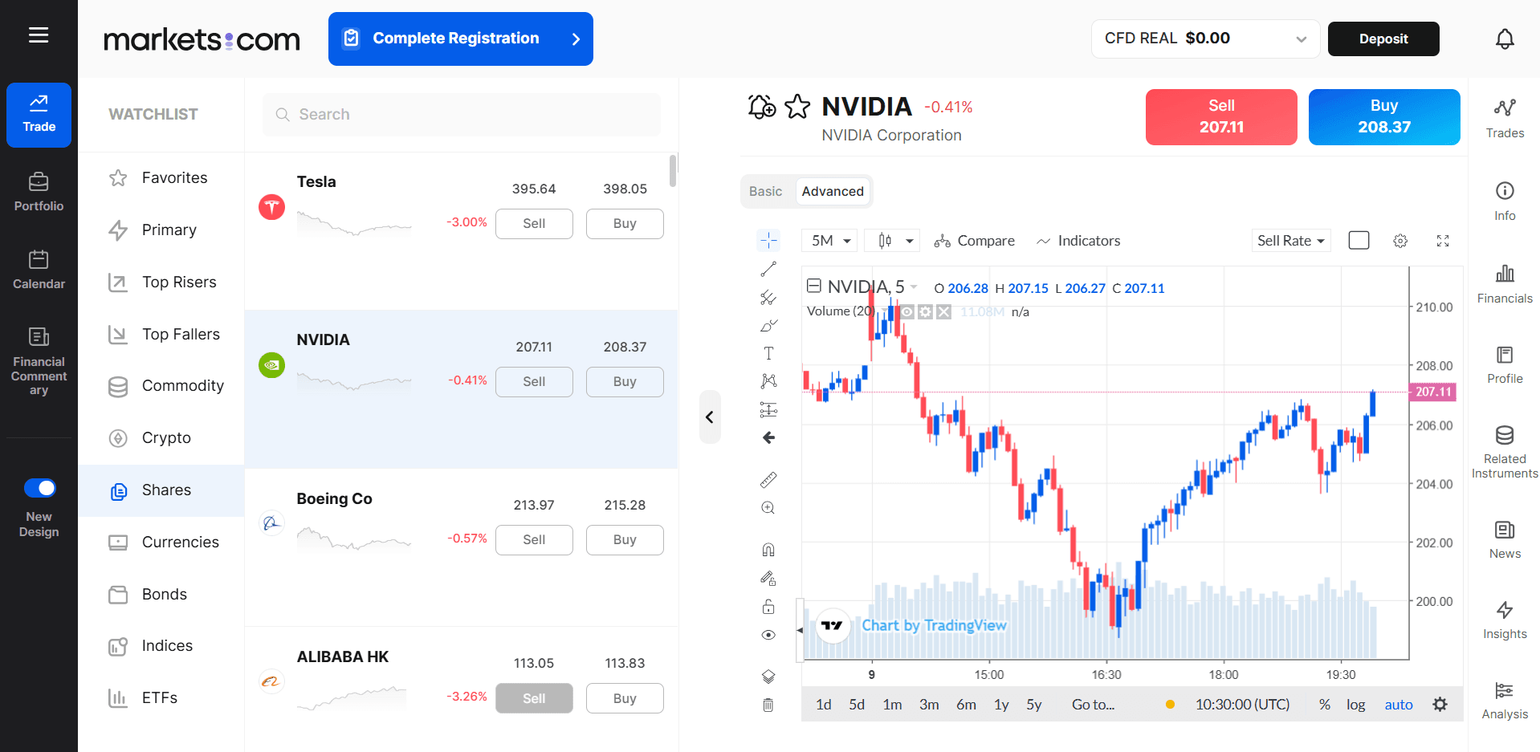
Task: Open axis settings gear in bottom bar
Action: (x=1440, y=704)
